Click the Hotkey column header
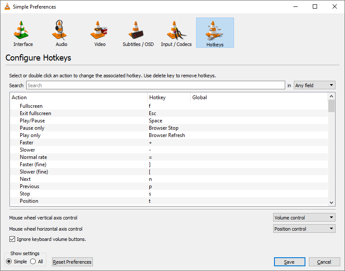 click(169, 97)
